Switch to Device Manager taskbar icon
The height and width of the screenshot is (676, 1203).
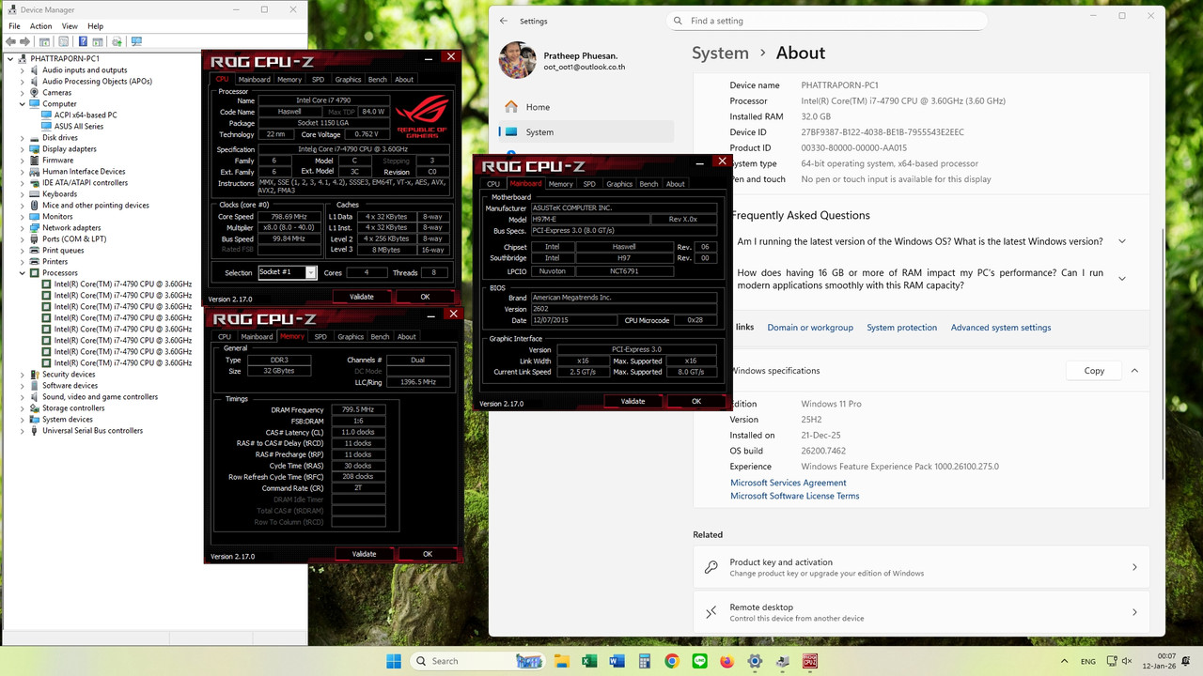[x=782, y=661]
